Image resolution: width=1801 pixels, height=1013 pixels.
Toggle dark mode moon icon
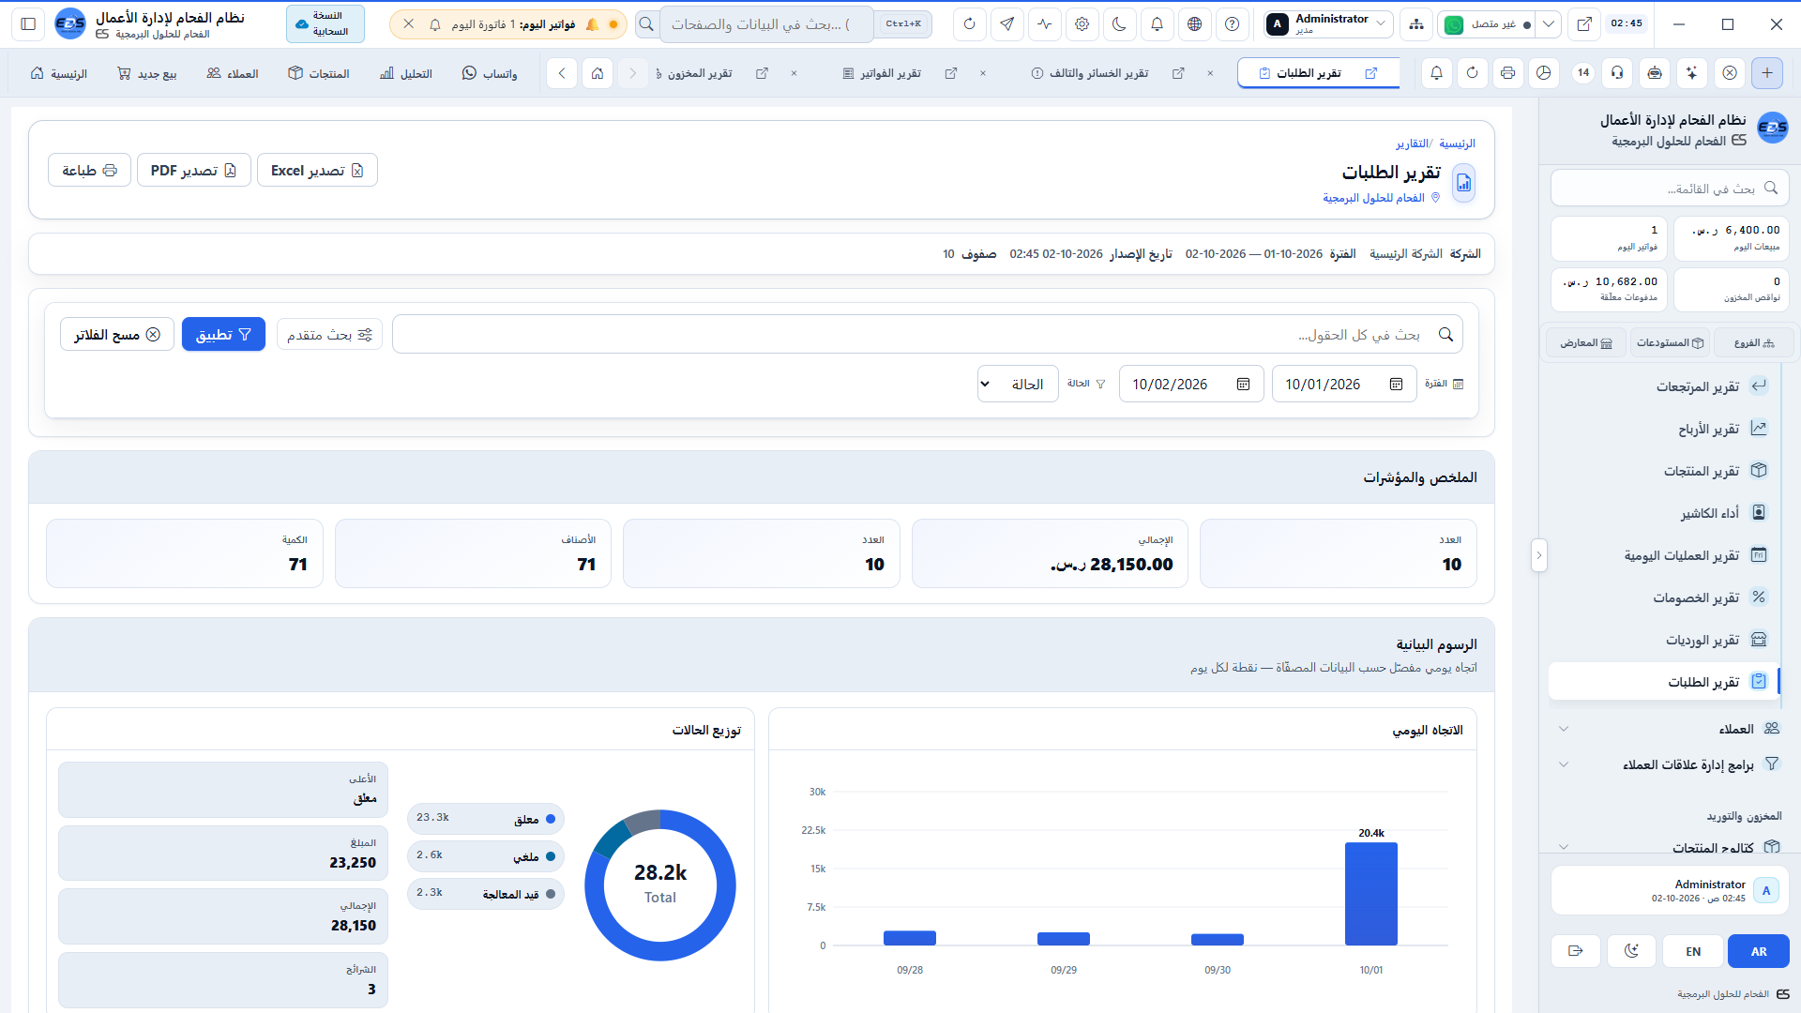point(1119,24)
